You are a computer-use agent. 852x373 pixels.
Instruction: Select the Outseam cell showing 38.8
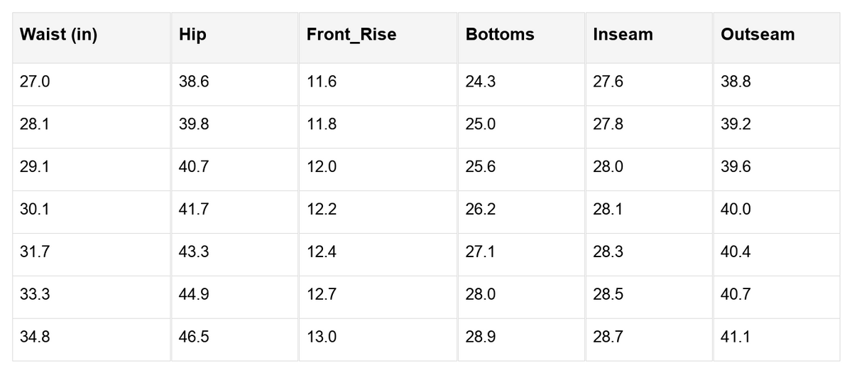[x=777, y=84]
